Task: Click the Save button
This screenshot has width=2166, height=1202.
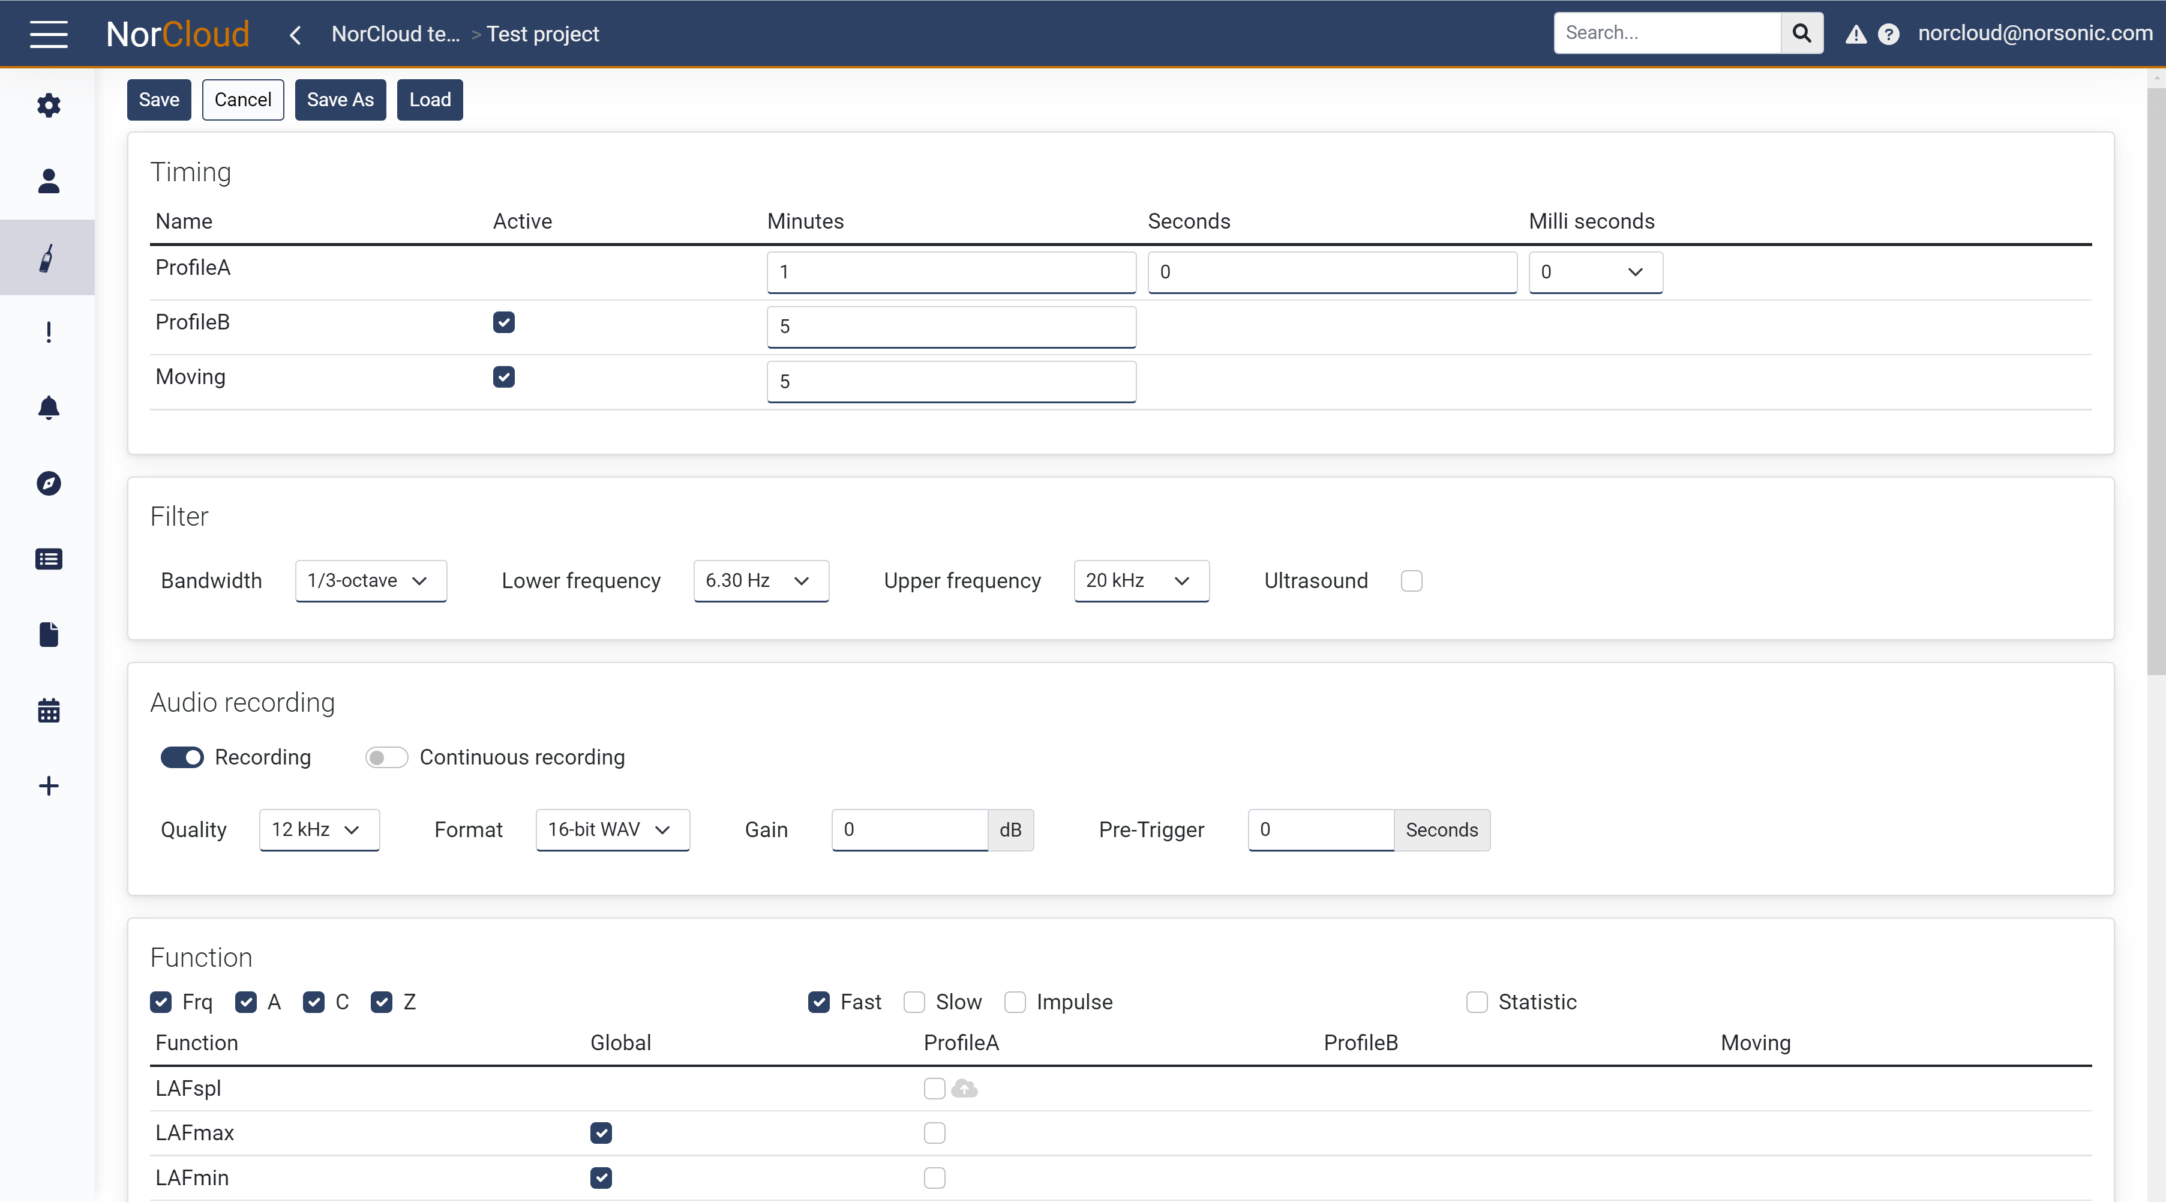Action: [158, 99]
